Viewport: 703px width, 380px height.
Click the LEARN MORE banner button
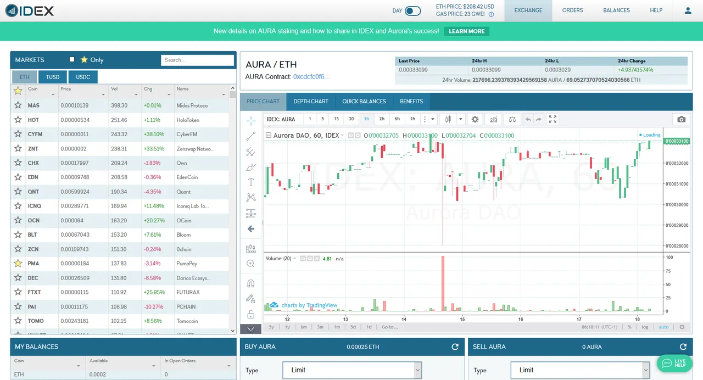click(467, 31)
